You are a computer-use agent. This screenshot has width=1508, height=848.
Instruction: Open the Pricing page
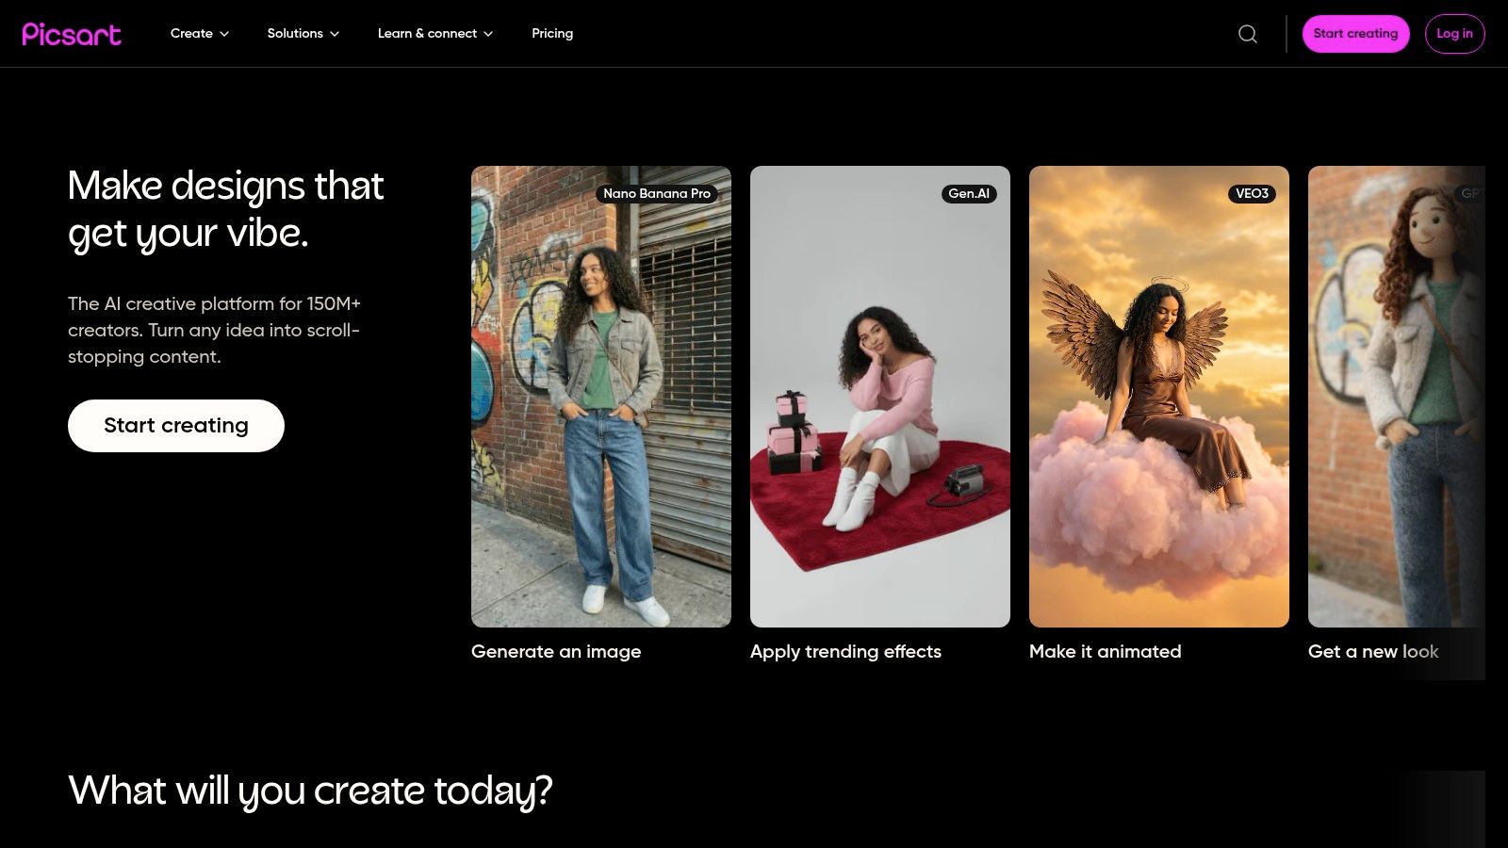click(552, 33)
